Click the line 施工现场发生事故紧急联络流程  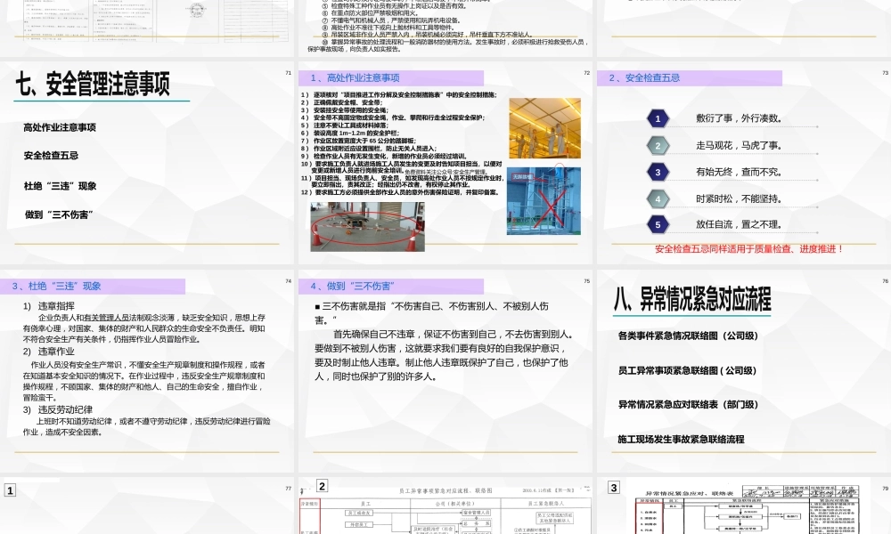tap(681, 440)
